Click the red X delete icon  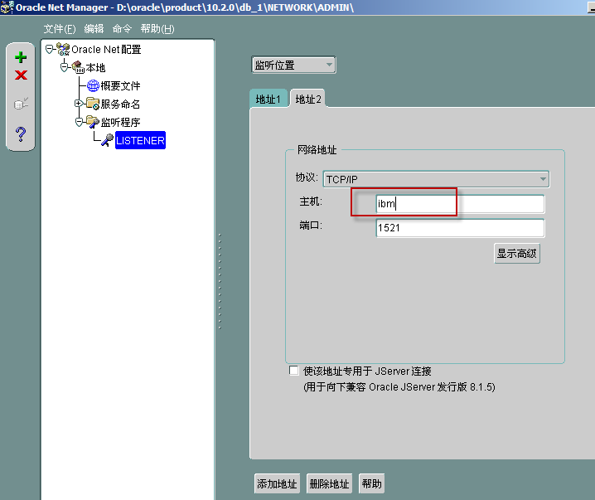[x=21, y=75]
